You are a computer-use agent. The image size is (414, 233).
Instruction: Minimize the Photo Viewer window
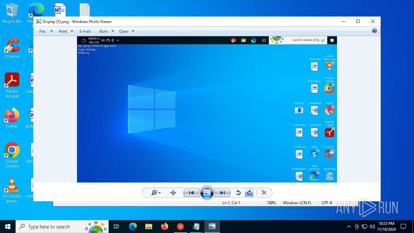point(343,21)
